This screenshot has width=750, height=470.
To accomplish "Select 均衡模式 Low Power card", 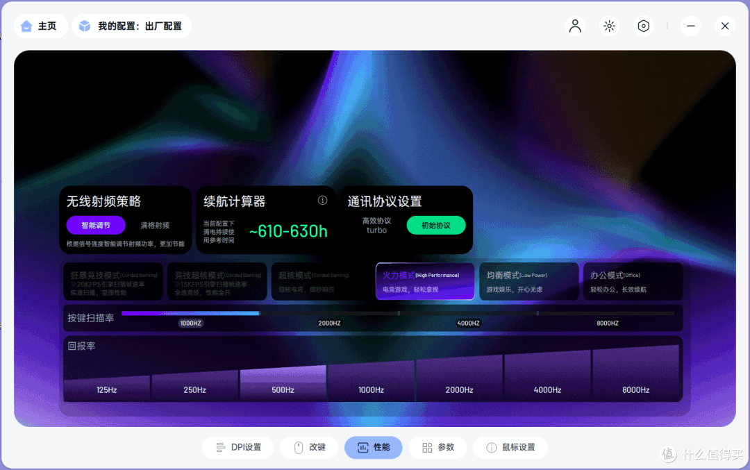I will click(529, 282).
